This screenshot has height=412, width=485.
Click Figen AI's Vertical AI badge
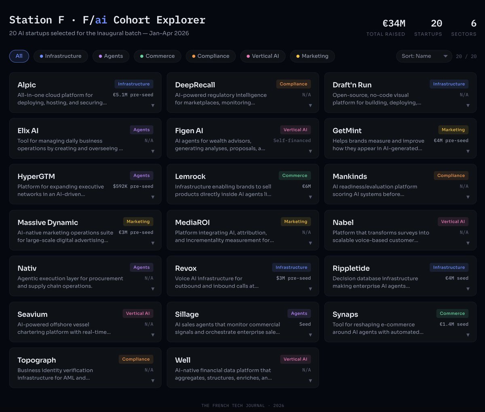295,130
